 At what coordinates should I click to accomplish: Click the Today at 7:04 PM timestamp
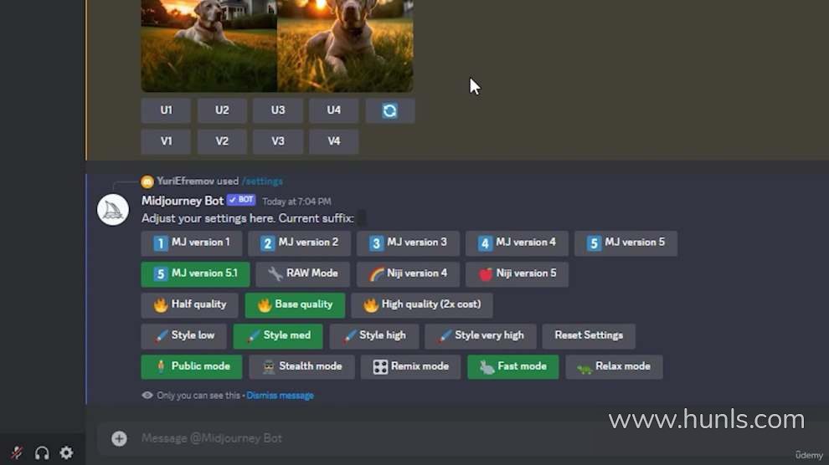pos(296,202)
